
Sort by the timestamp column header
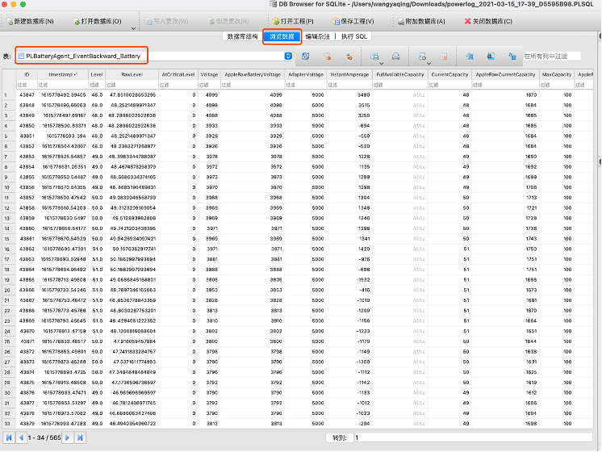click(62, 74)
